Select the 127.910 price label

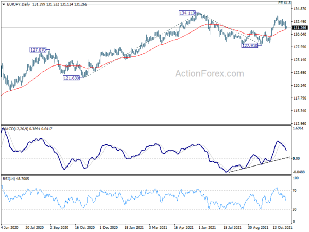tap(250, 45)
